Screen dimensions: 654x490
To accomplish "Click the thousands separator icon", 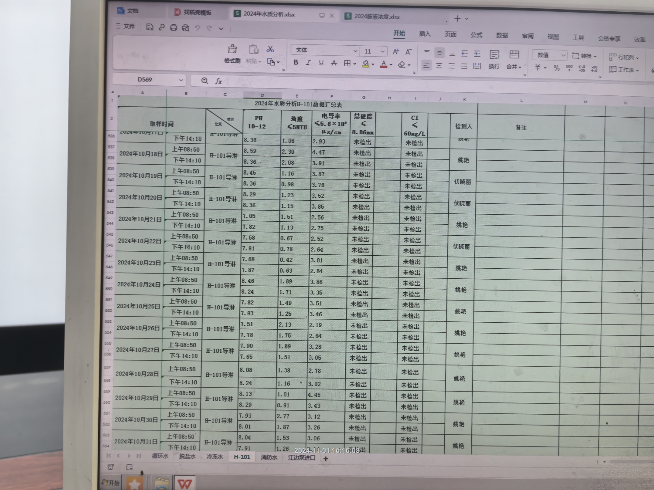I will (x=569, y=68).
